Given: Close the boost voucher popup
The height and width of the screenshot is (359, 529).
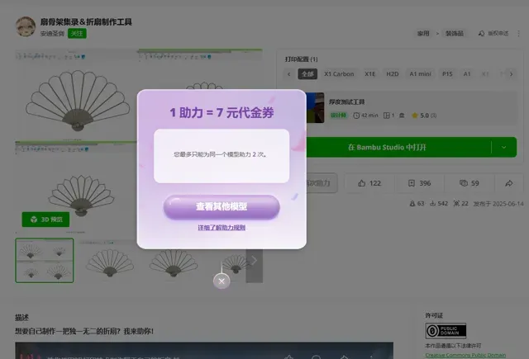Looking at the screenshot, I should coord(222,281).
